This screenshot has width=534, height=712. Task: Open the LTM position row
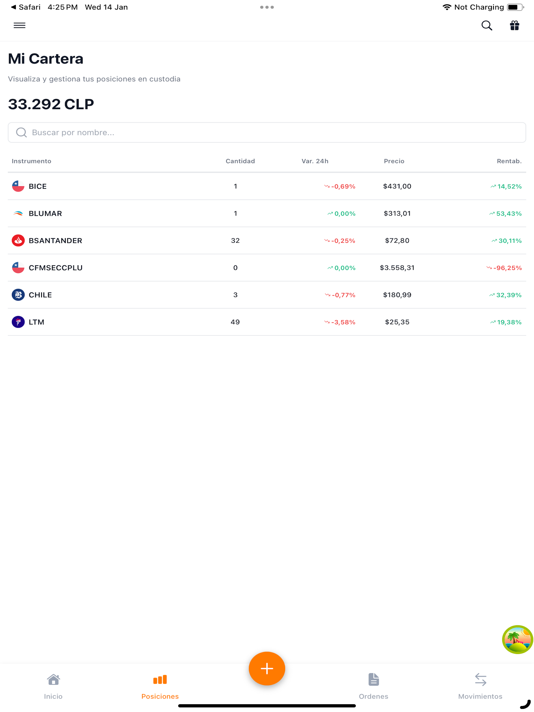[x=267, y=322]
